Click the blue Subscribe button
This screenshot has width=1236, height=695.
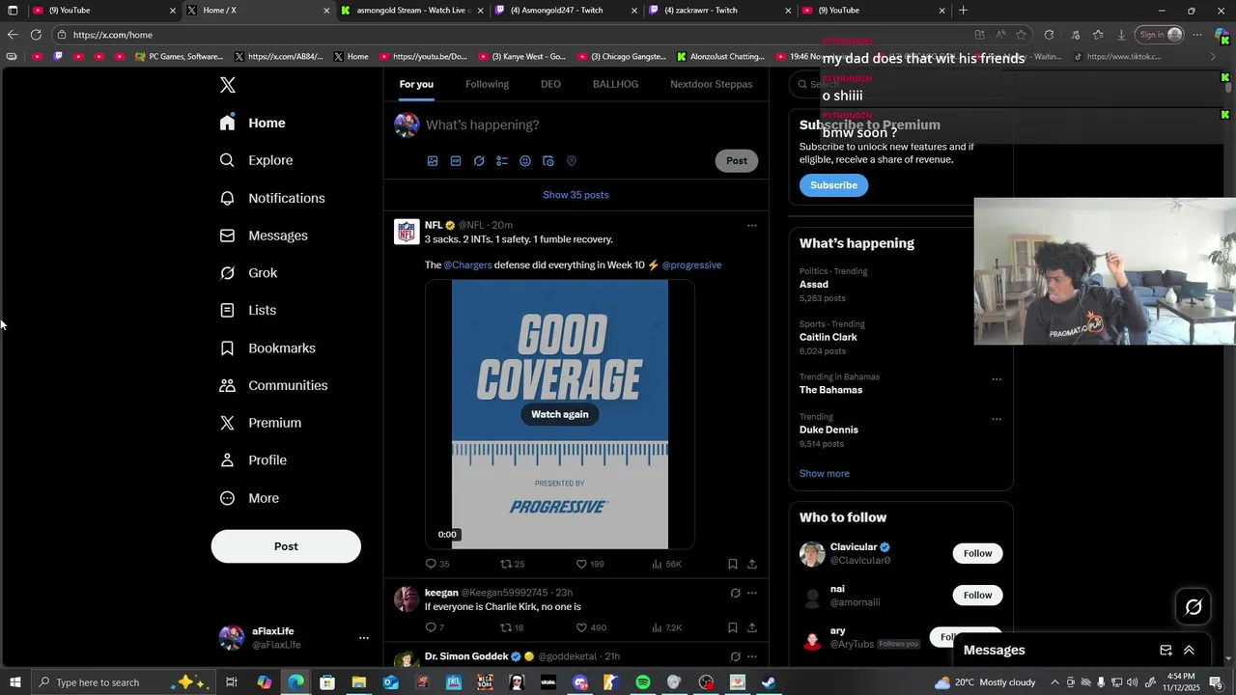833,185
